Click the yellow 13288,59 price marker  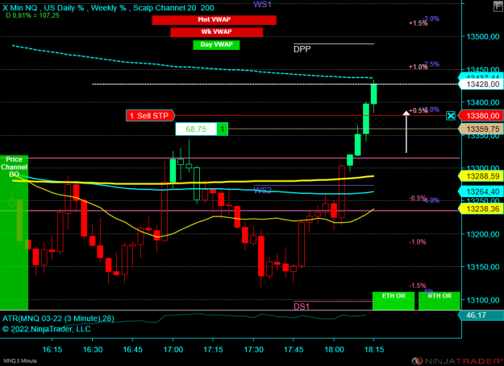481,176
